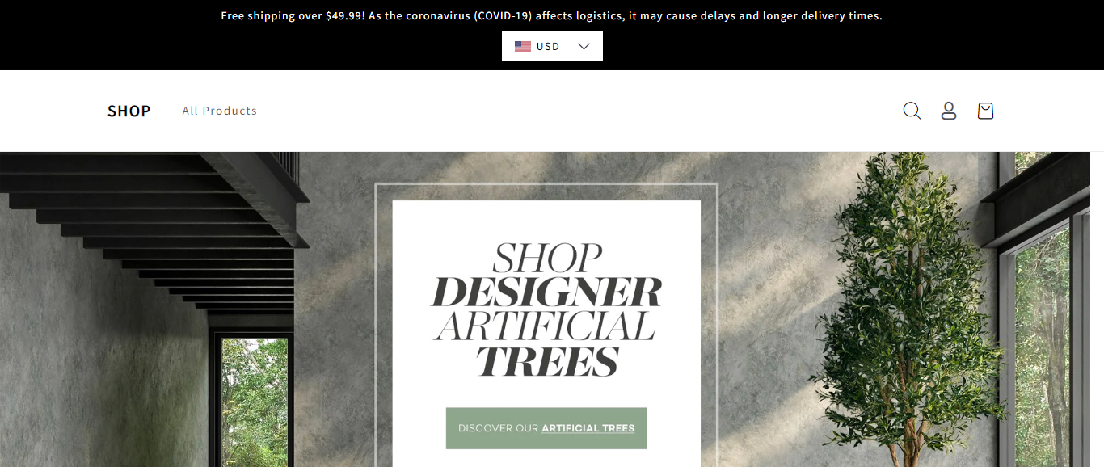1104x467 pixels.
Task: Expand the chevron next to USD
Action: click(584, 46)
